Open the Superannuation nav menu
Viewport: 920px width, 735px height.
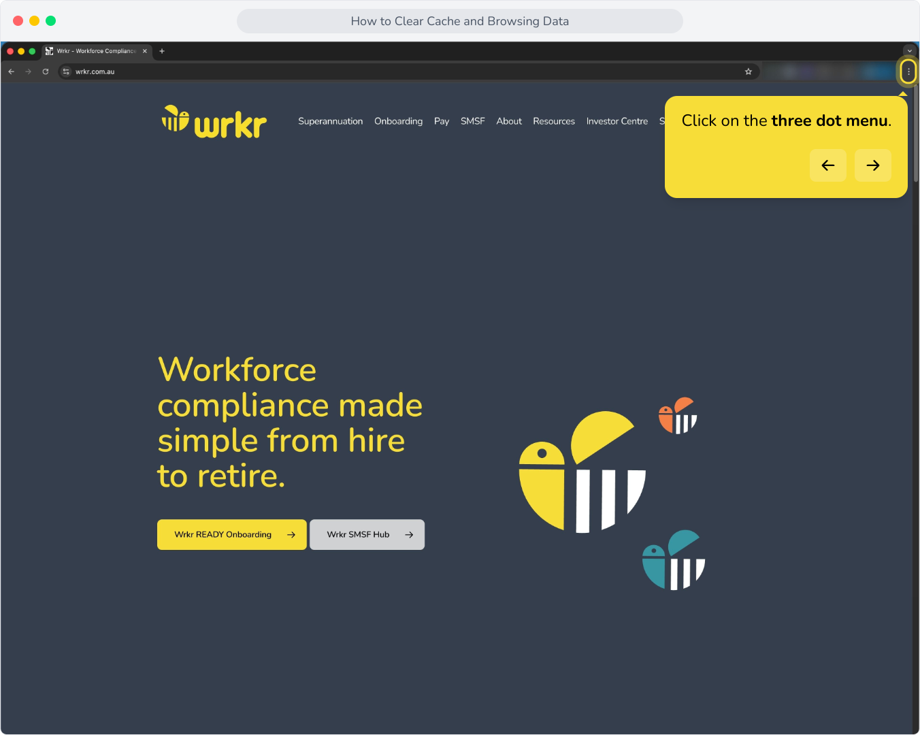331,121
